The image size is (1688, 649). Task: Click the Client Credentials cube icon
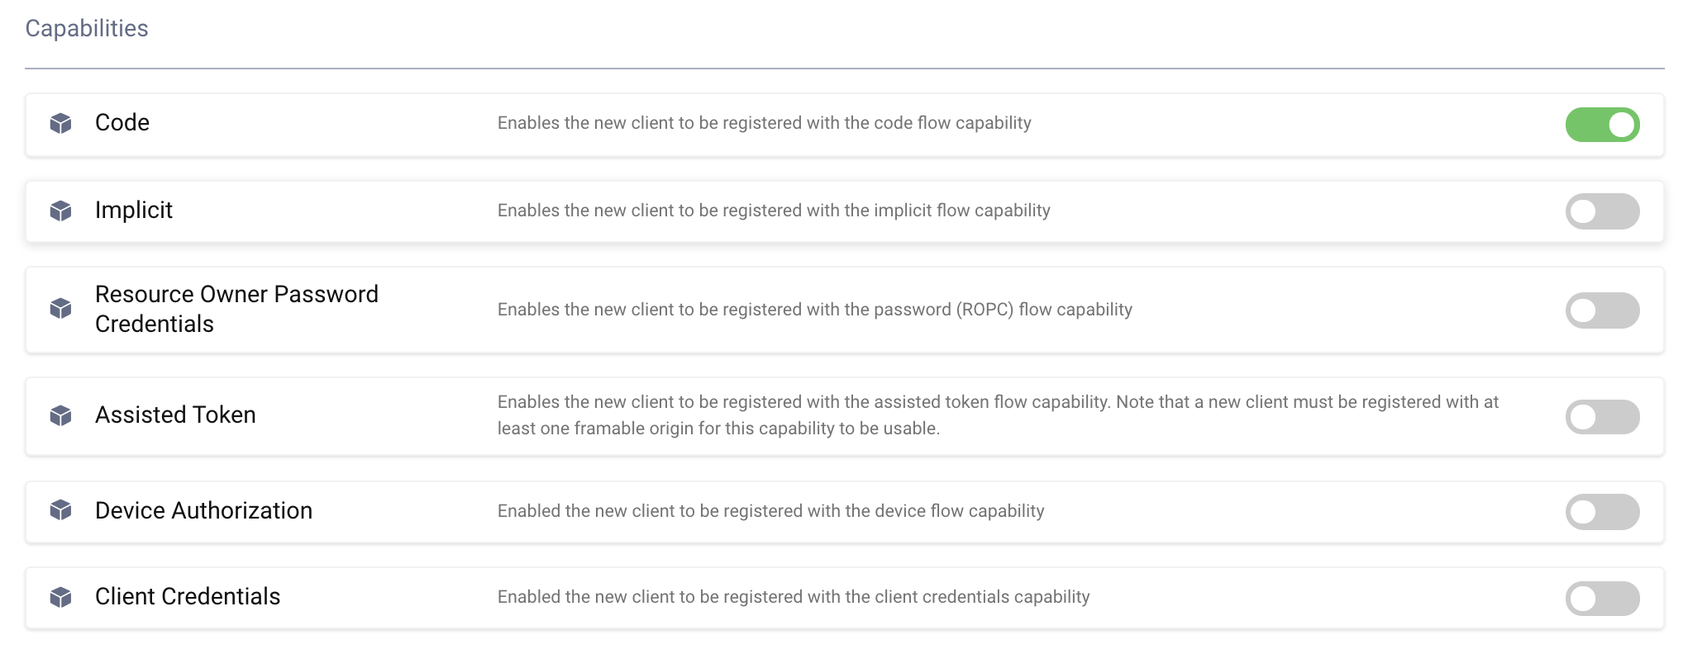(60, 597)
